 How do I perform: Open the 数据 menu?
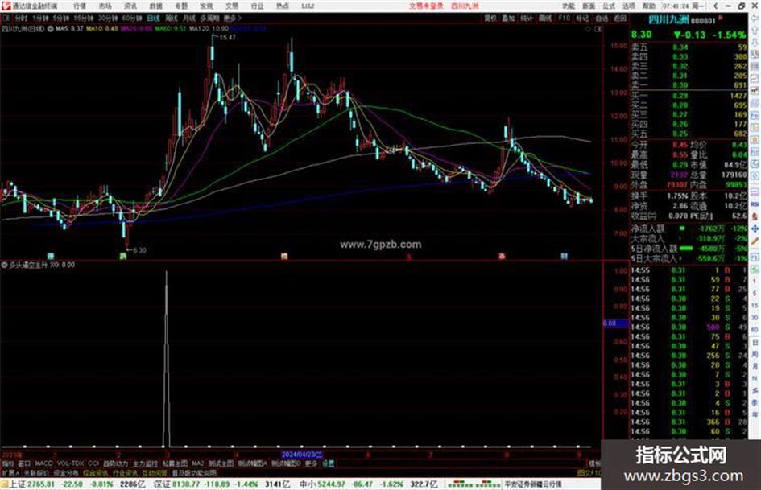tap(155, 6)
